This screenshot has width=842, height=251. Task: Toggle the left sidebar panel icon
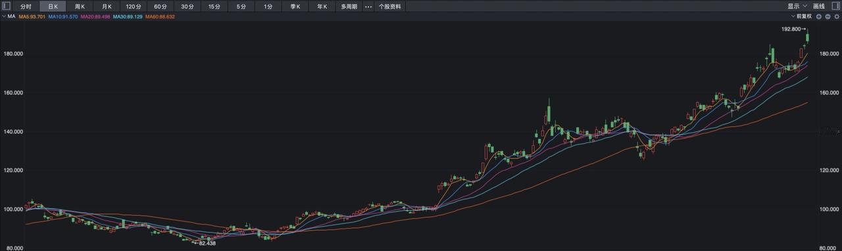(7, 6)
